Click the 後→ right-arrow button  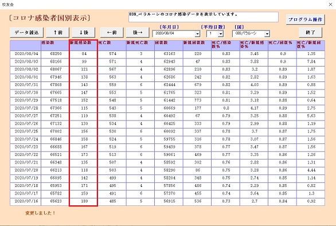[x=138, y=32]
